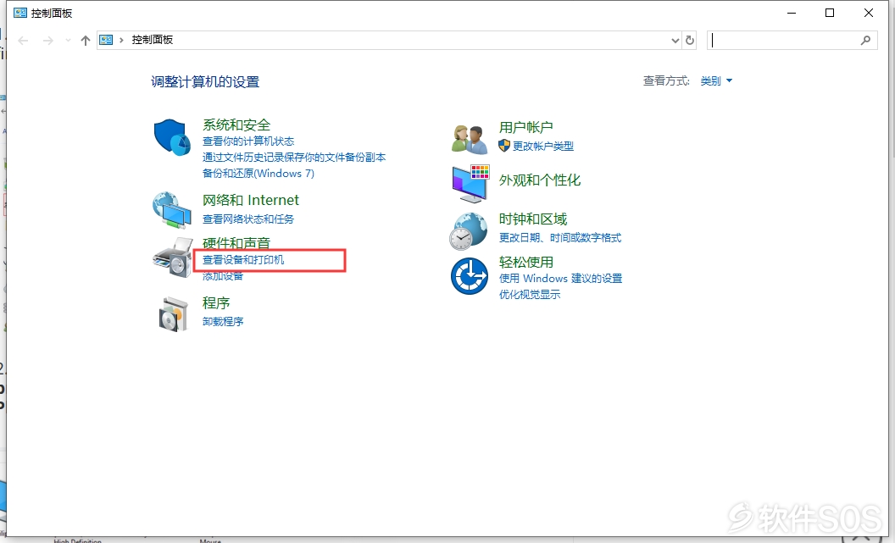Open the User Accounts people icon

pos(470,139)
